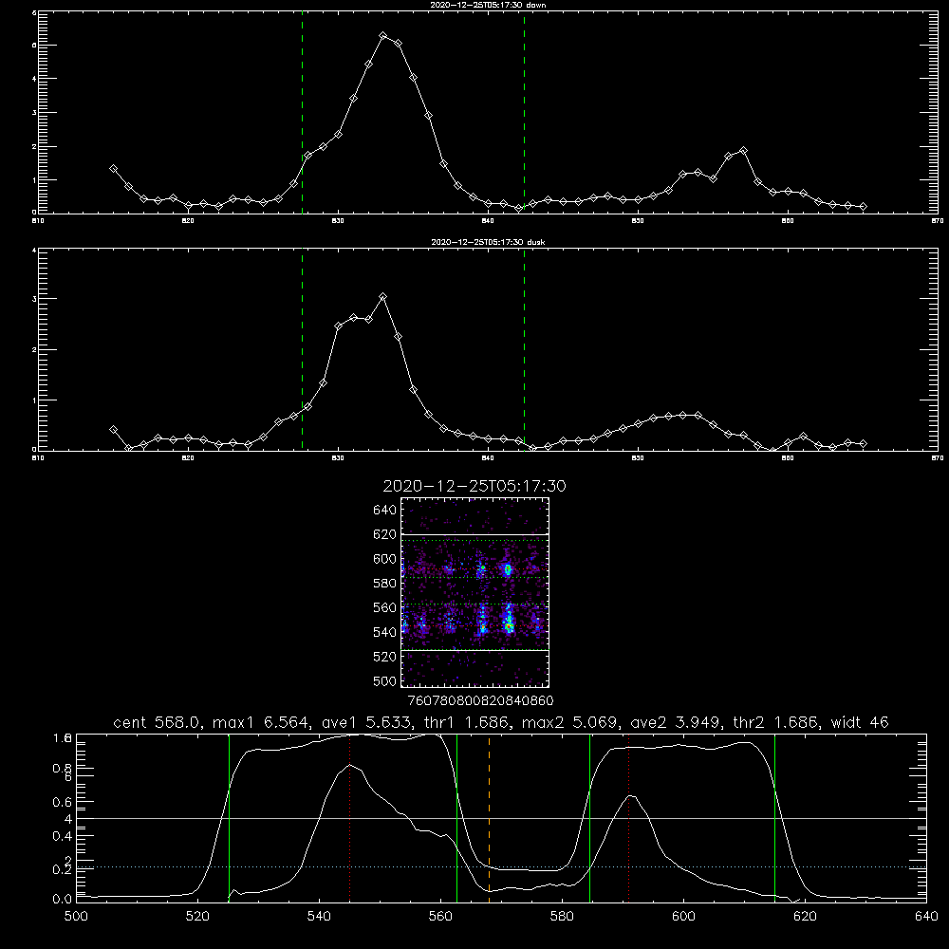
Task: Click the last data marker of dusk curve
Action: point(863,443)
